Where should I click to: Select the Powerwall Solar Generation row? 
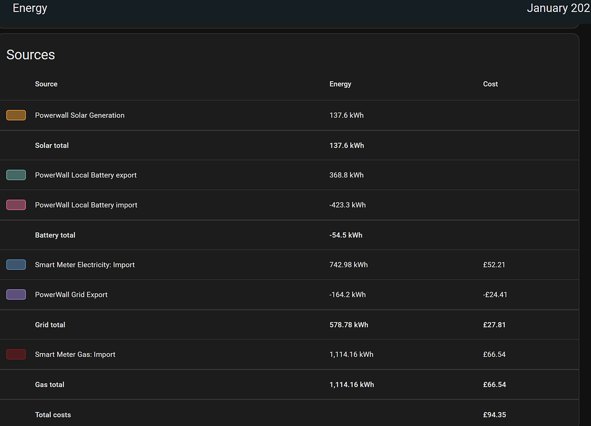(80, 115)
